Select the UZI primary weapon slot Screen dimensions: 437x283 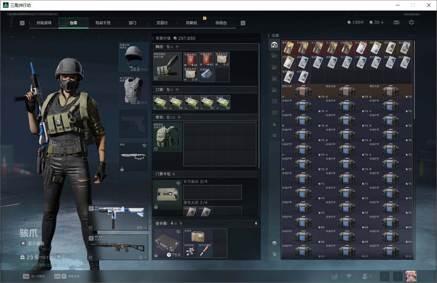[x=118, y=218]
